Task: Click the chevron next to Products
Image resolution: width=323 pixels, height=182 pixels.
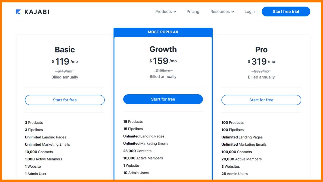Action: pyautogui.click(x=175, y=12)
